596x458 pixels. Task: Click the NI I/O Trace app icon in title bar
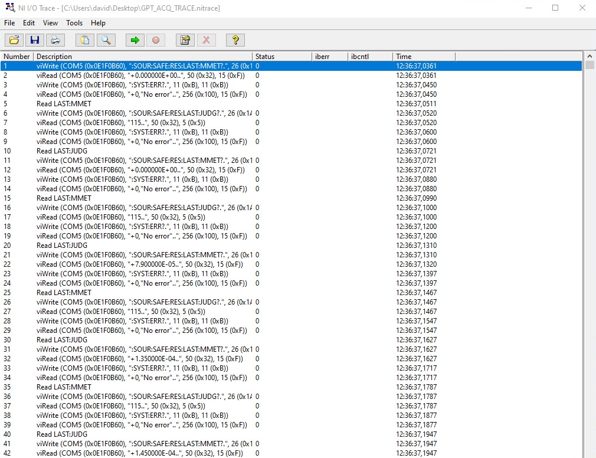coord(10,8)
